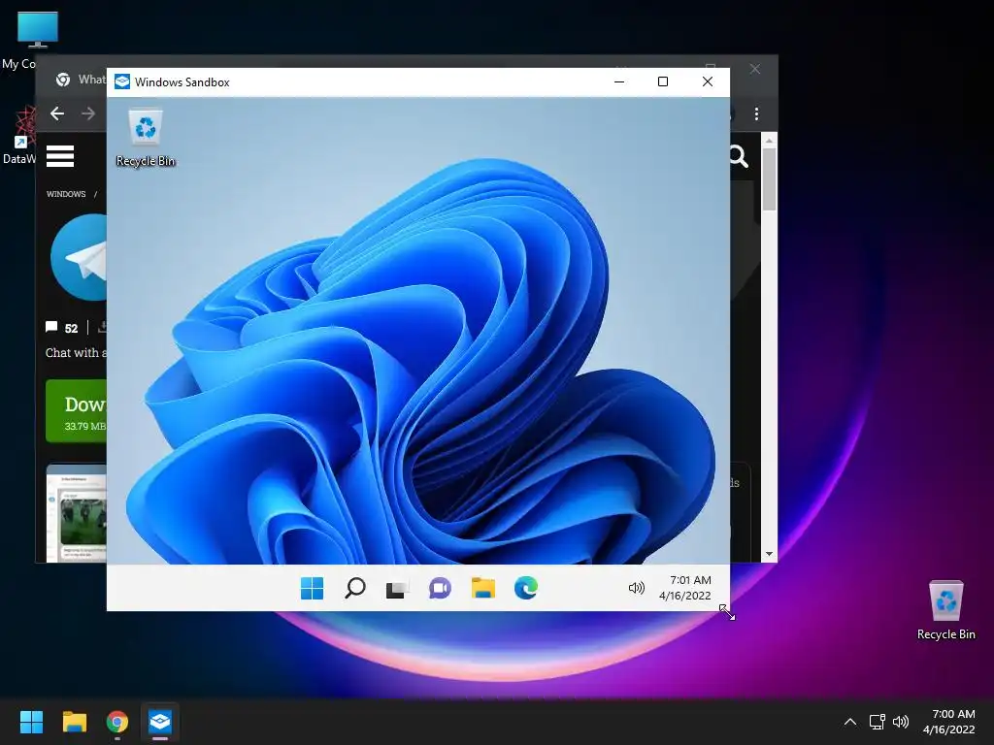Maximize the Windows Sandbox window
994x745 pixels.
tap(663, 81)
